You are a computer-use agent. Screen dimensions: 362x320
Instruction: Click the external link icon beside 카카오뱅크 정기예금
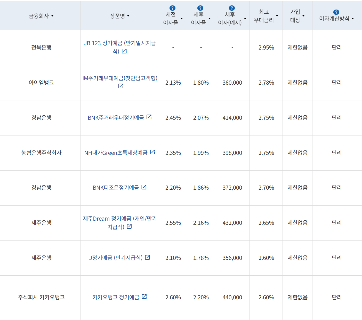click(x=144, y=297)
